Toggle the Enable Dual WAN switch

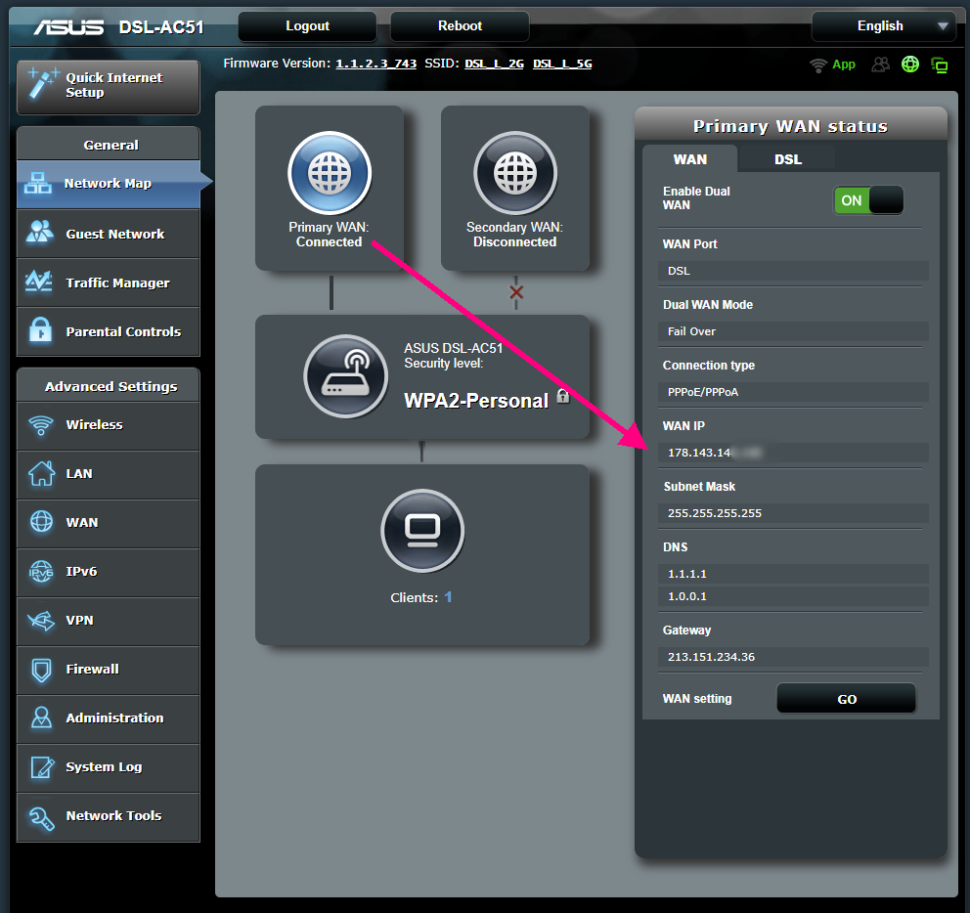tap(868, 200)
